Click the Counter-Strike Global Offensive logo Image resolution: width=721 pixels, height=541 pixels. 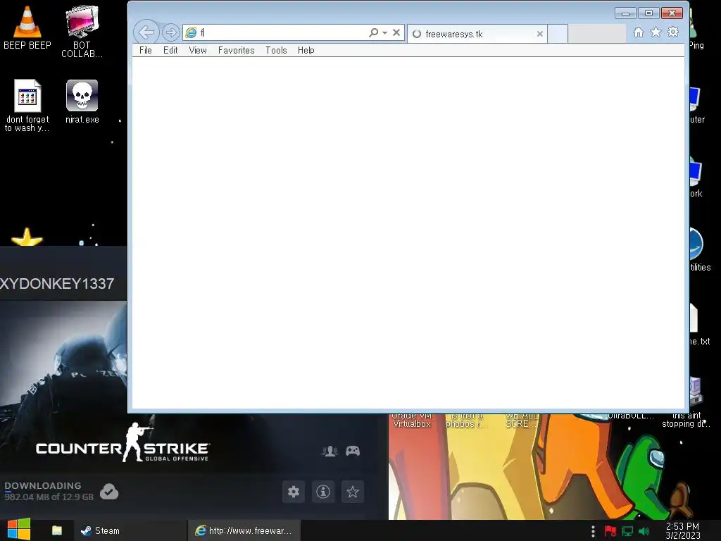click(x=123, y=444)
